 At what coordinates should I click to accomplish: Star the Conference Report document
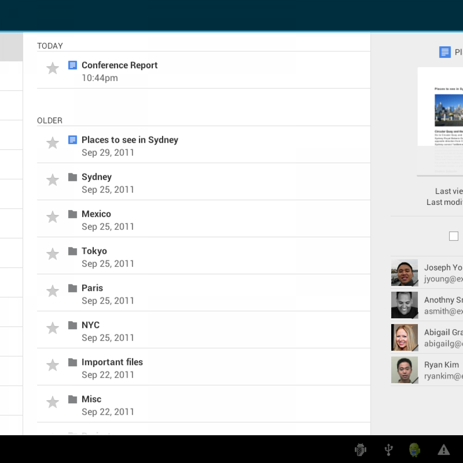(52, 69)
